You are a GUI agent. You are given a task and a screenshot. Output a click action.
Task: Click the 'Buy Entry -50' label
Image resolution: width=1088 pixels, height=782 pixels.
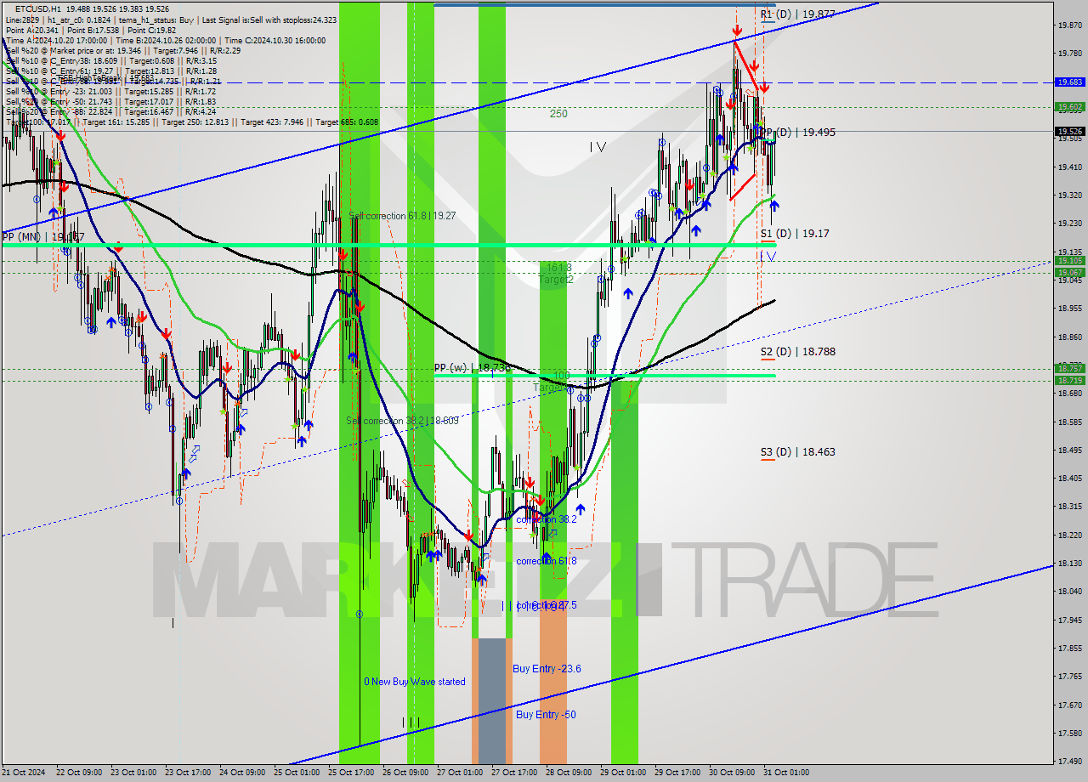546,715
